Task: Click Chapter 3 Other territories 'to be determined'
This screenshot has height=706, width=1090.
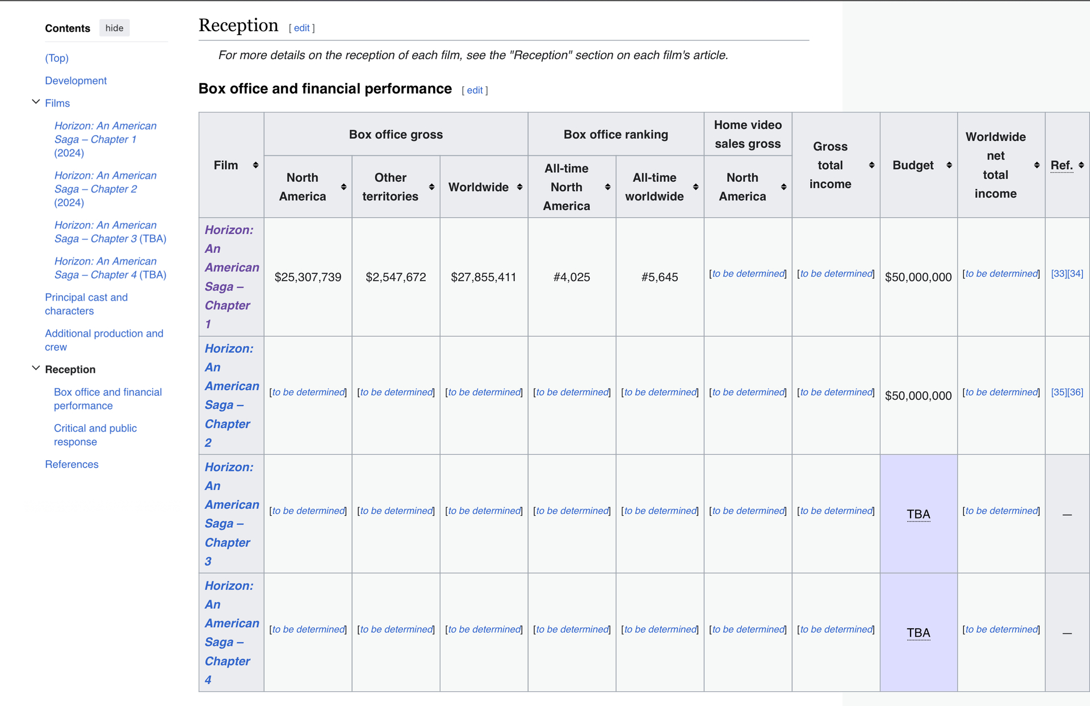Action: tap(396, 511)
